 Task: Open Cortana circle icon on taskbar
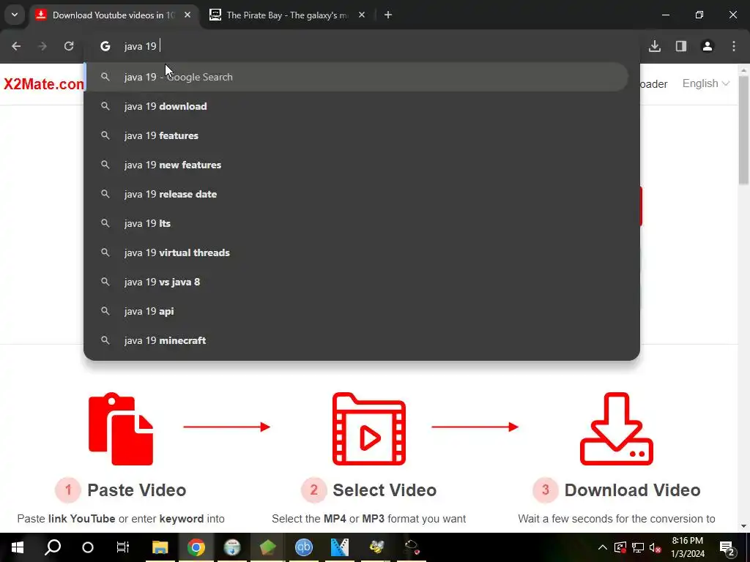click(x=88, y=547)
